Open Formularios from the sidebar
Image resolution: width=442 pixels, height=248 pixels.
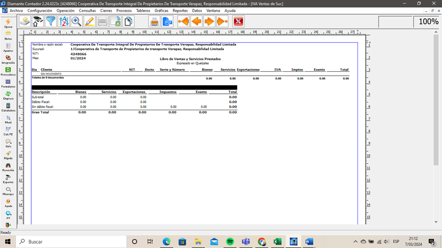coord(8,83)
